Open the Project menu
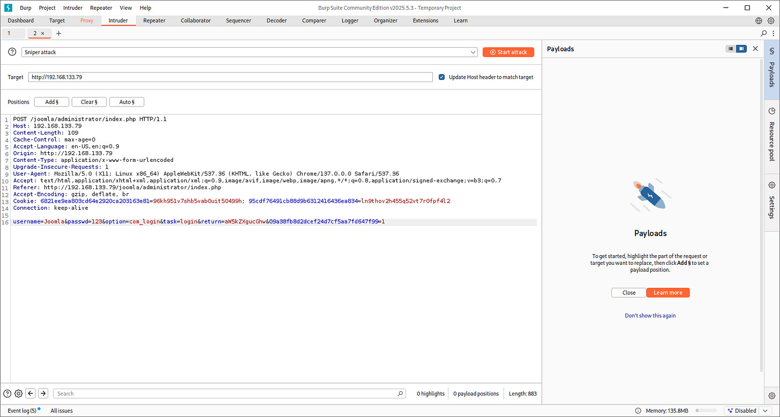The height and width of the screenshot is (417, 780). pyautogui.click(x=47, y=8)
